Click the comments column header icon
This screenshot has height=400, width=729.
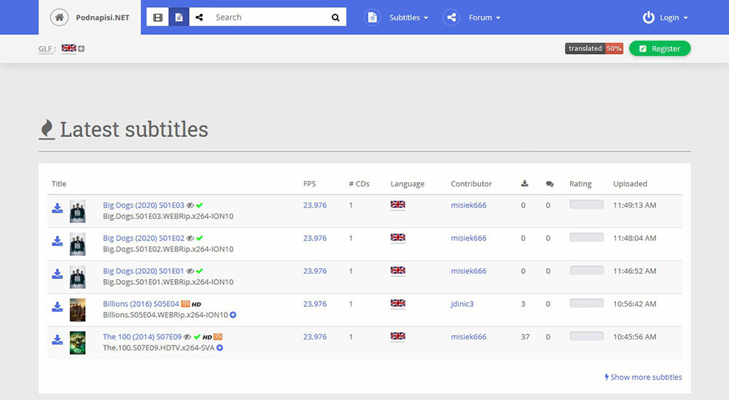click(x=549, y=184)
